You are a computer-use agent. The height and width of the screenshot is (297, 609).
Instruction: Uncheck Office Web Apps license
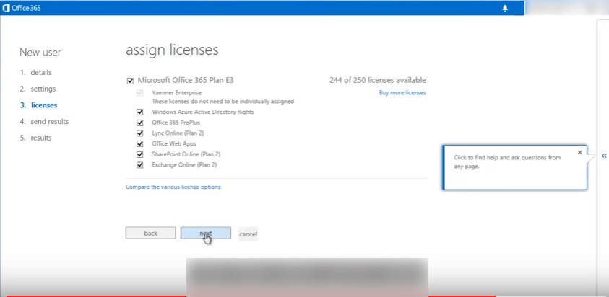(140, 144)
